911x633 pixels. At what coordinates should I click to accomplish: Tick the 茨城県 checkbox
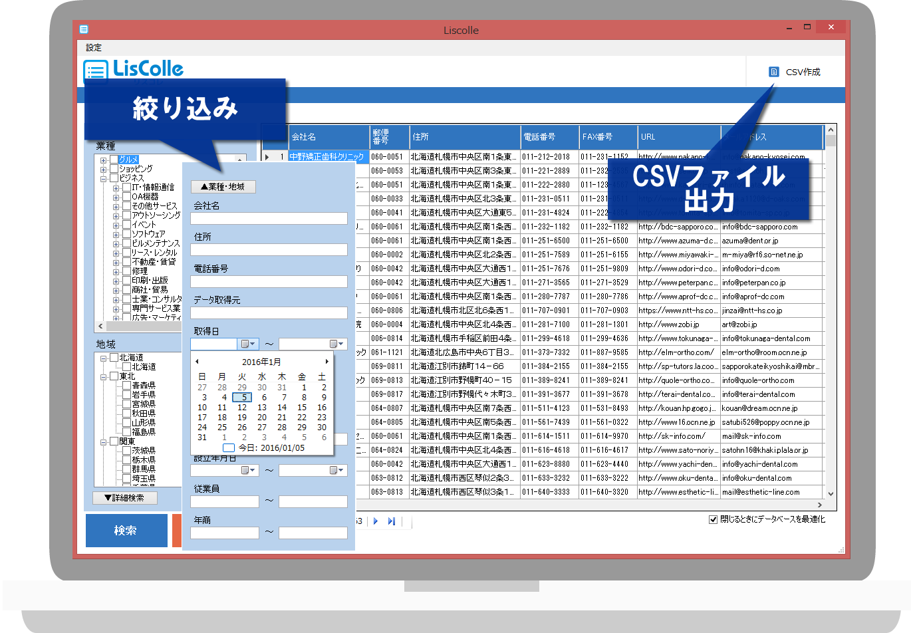click(x=127, y=451)
